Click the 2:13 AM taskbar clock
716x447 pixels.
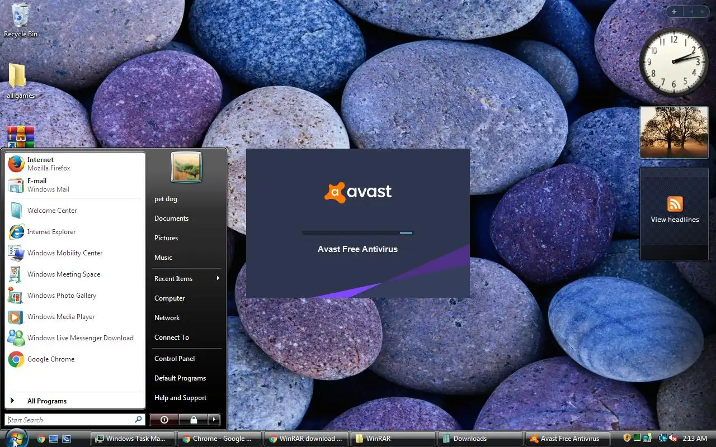(x=695, y=439)
